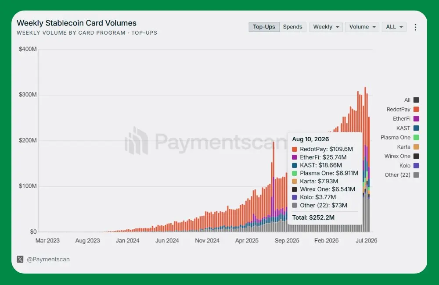Image resolution: width=439 pixels, height=285 pixels.
Task: Click the Feb 2026 x-axis label
Action: (x=326, y=241)
